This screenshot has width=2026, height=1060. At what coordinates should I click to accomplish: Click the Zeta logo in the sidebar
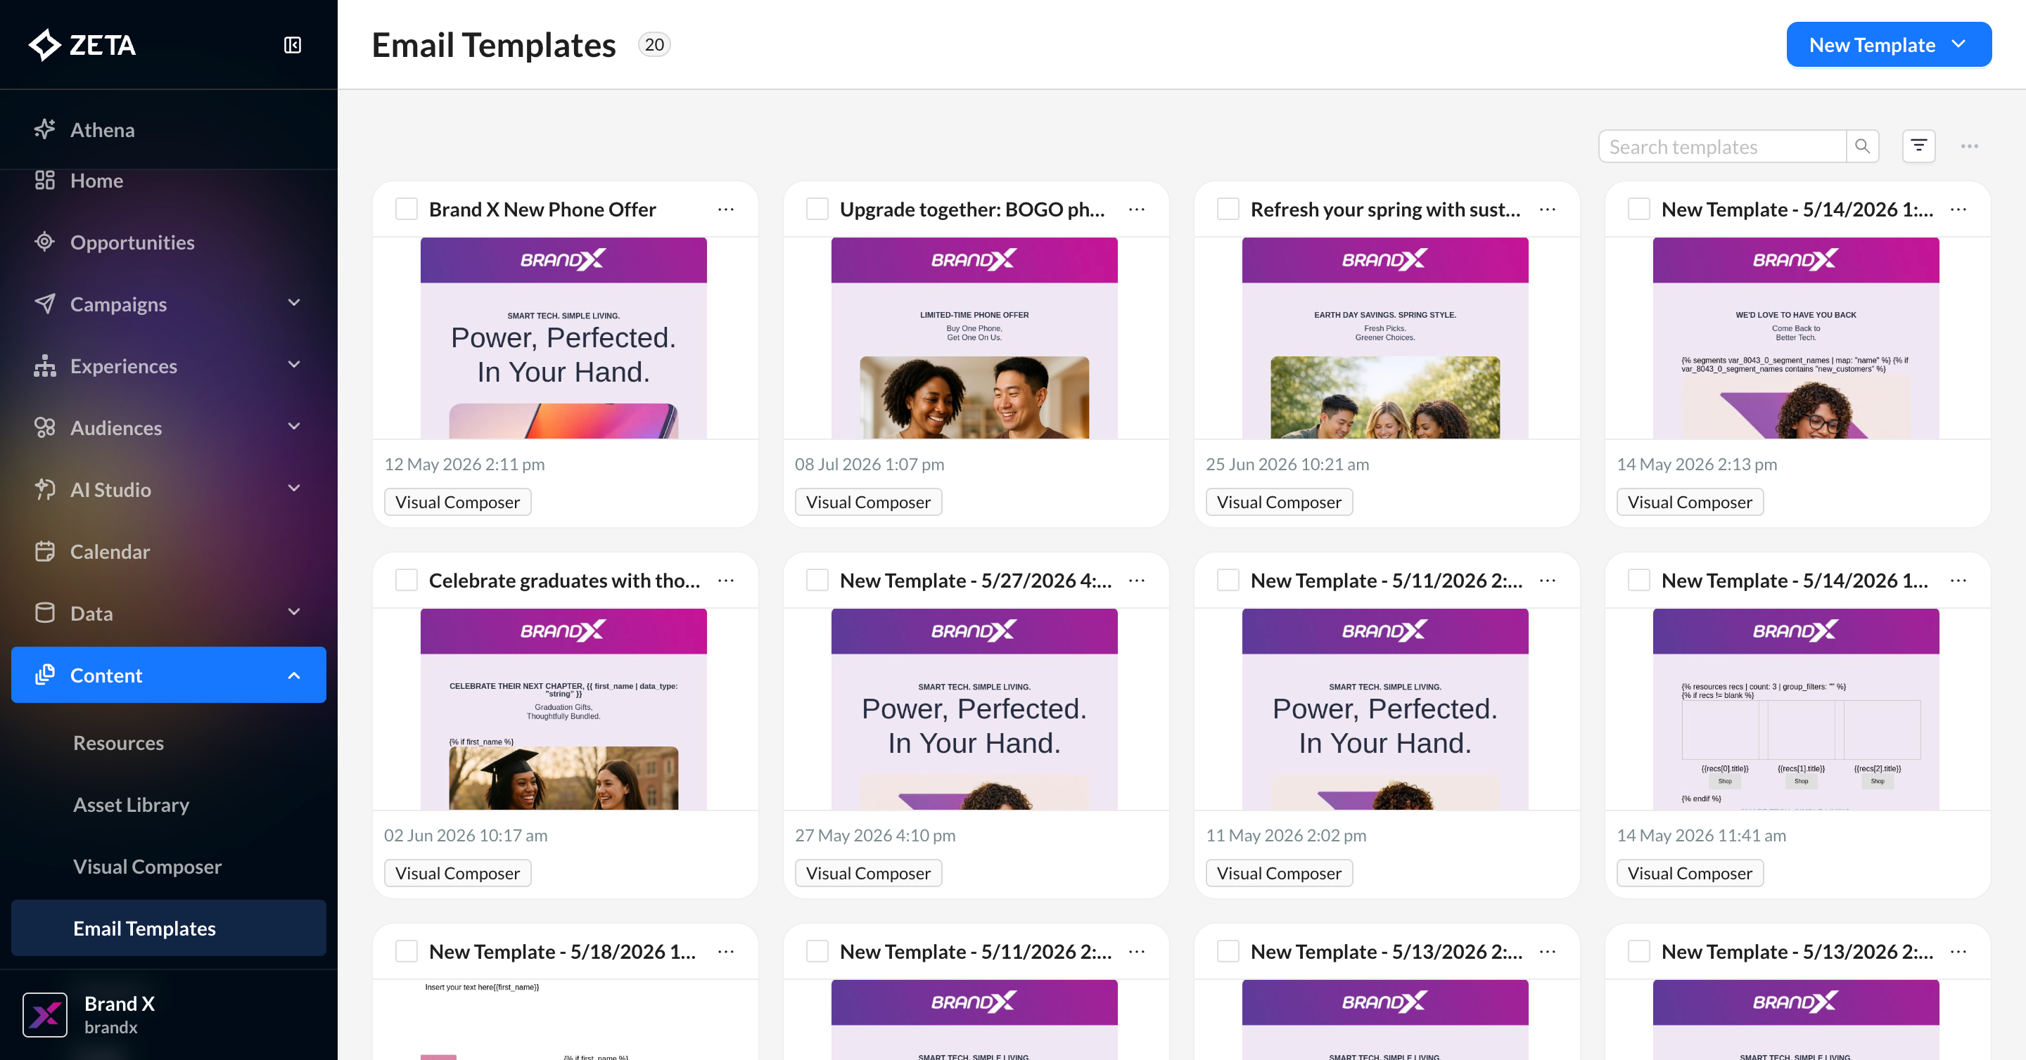82,45
